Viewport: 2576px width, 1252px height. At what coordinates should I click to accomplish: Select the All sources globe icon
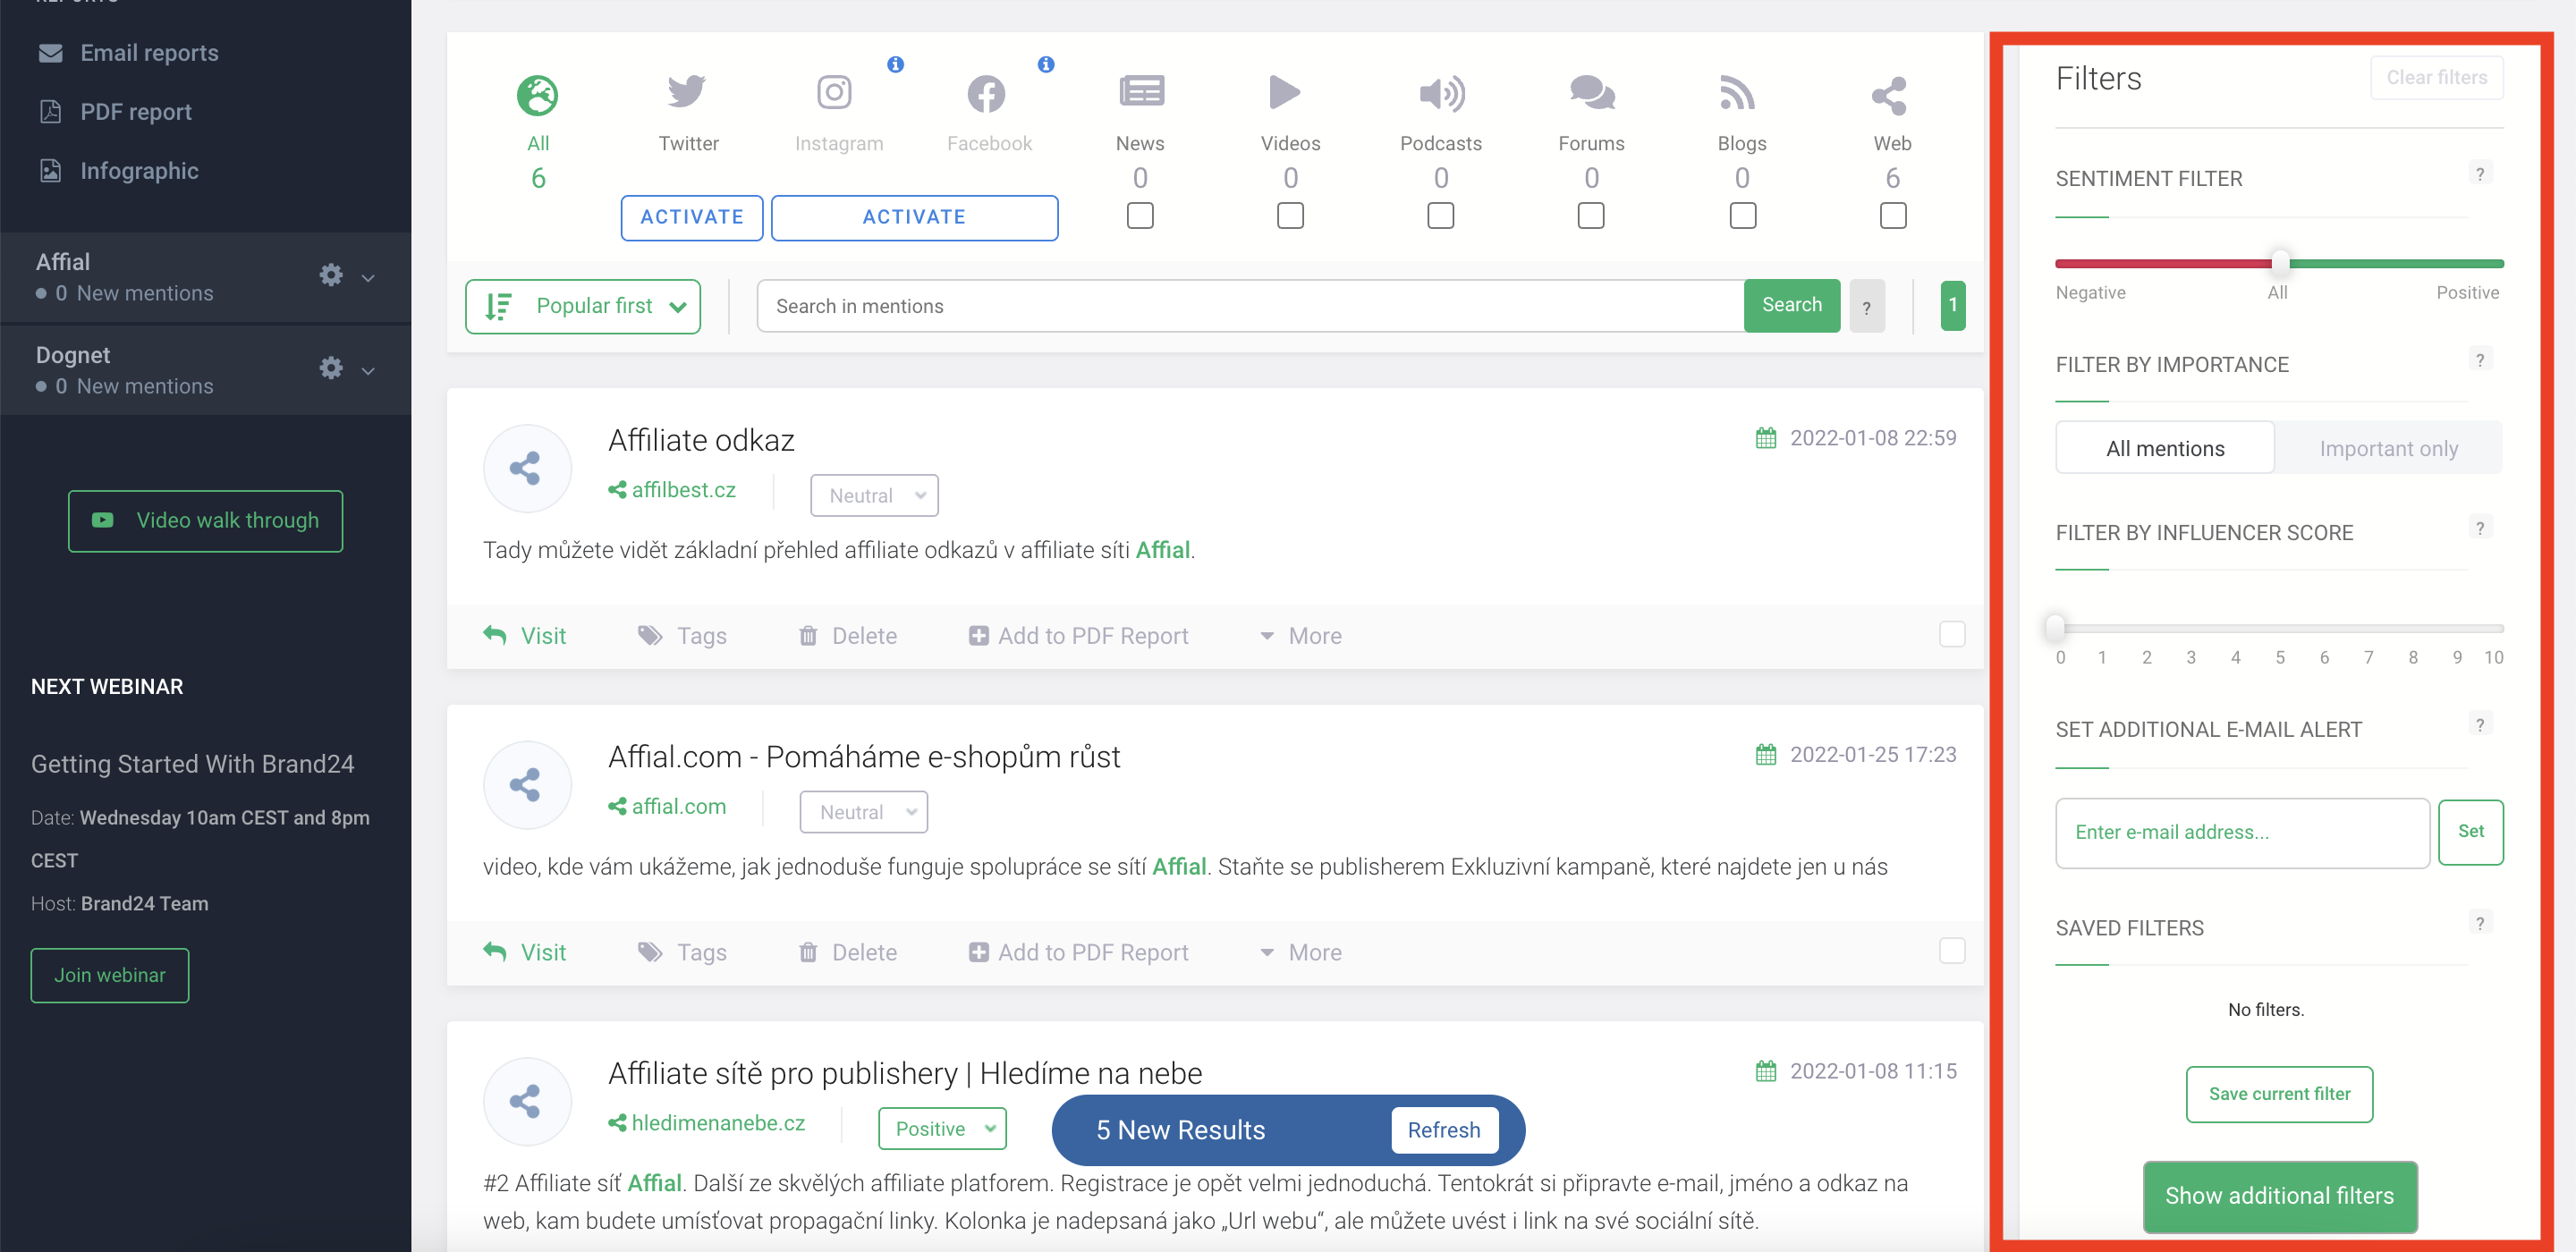tap(537, 95)
